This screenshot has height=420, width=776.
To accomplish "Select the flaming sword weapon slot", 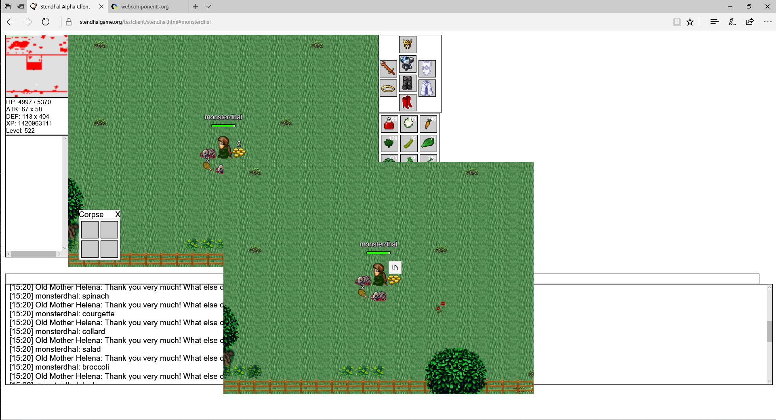I will 388,68.
